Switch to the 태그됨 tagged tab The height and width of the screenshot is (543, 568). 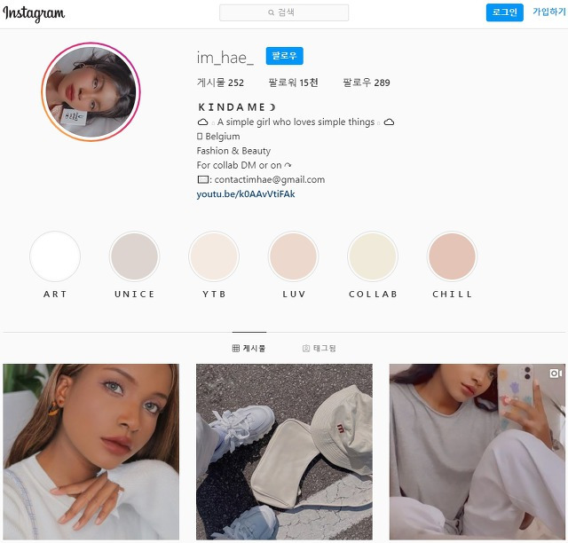(x=319, y=348)
